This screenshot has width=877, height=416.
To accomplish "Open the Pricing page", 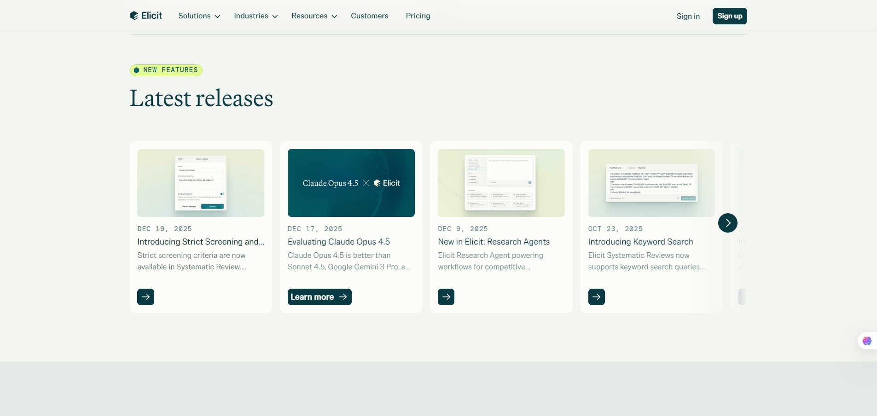I will [418, 16].
